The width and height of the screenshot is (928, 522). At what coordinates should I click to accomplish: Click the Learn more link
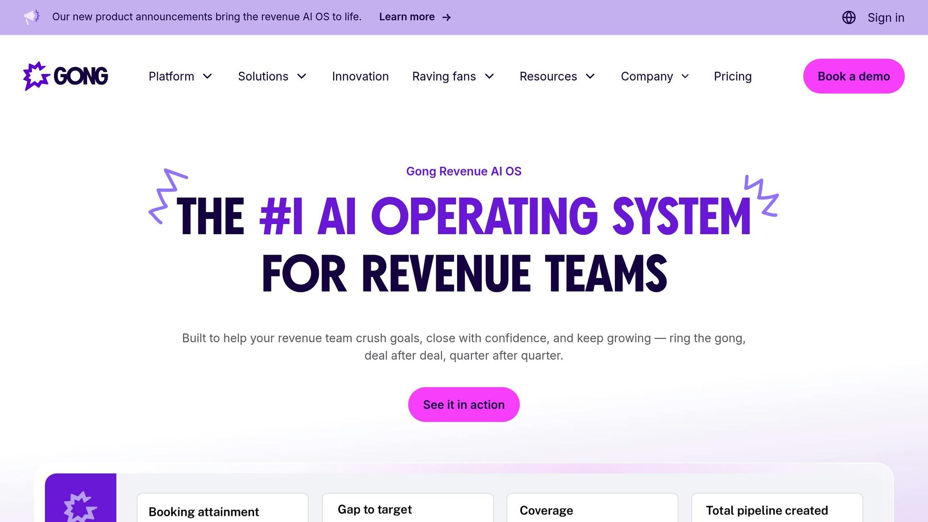coord(408,17)
